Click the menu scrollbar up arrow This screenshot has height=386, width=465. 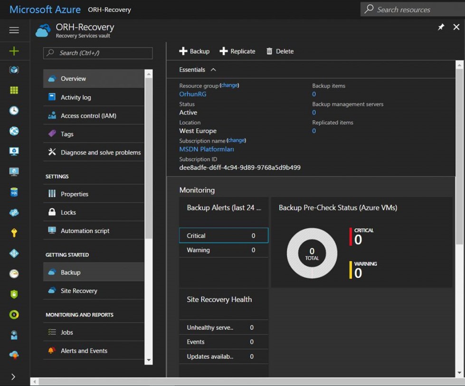149,73
